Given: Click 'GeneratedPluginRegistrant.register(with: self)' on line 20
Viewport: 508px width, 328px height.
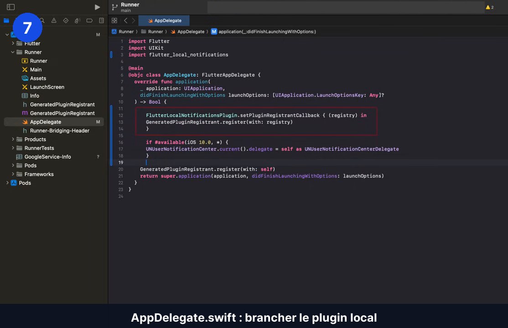Looking at the screenshot, I should coord(207,169).
